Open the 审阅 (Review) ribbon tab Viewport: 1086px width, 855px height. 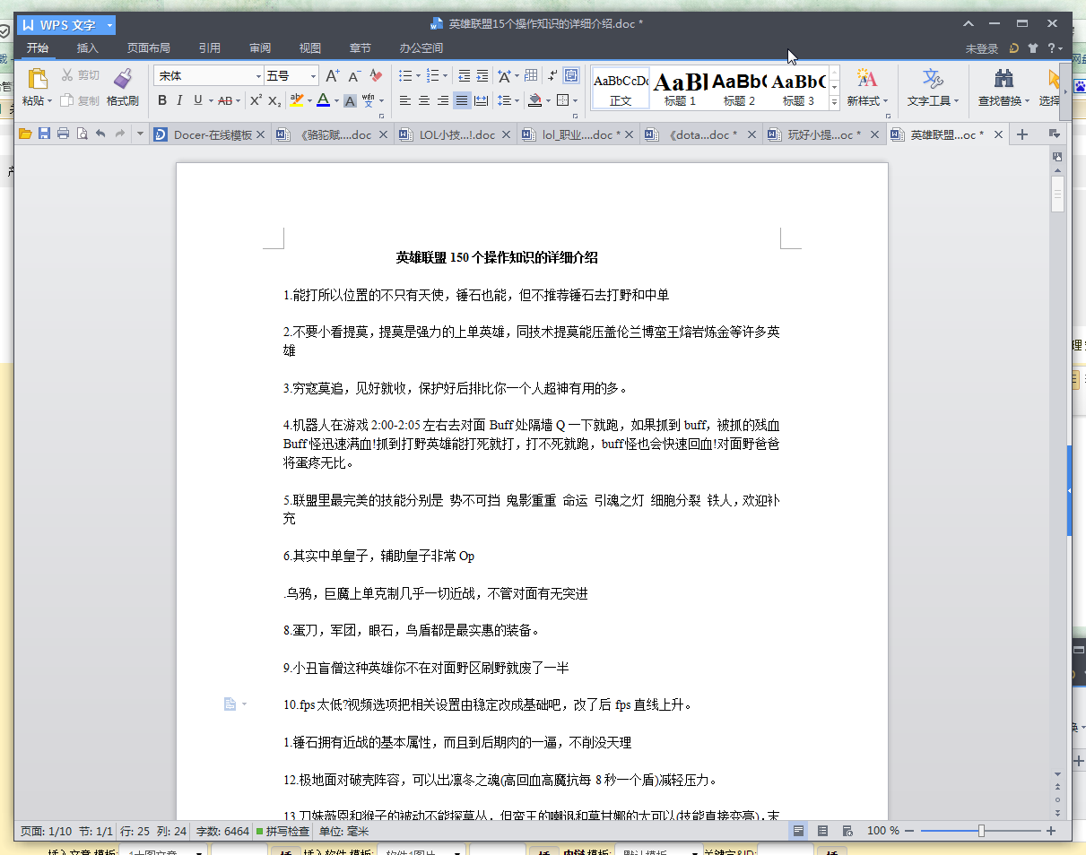click(x=260, y=48)
